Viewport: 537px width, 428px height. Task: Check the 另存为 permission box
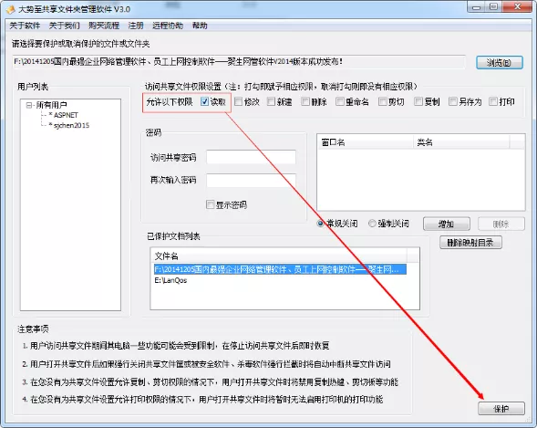[453, 101]
